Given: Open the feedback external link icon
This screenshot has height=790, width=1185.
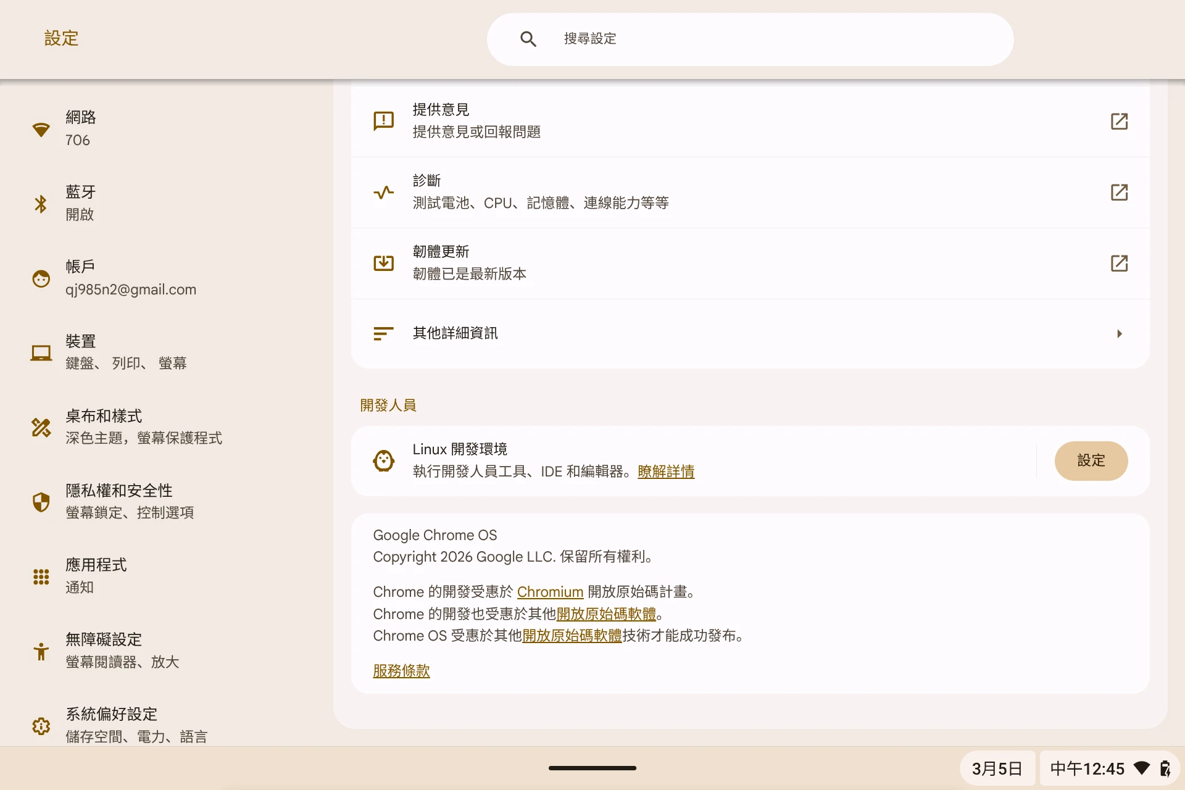Looking at the screenshot, I should [x=1119, y=121].
